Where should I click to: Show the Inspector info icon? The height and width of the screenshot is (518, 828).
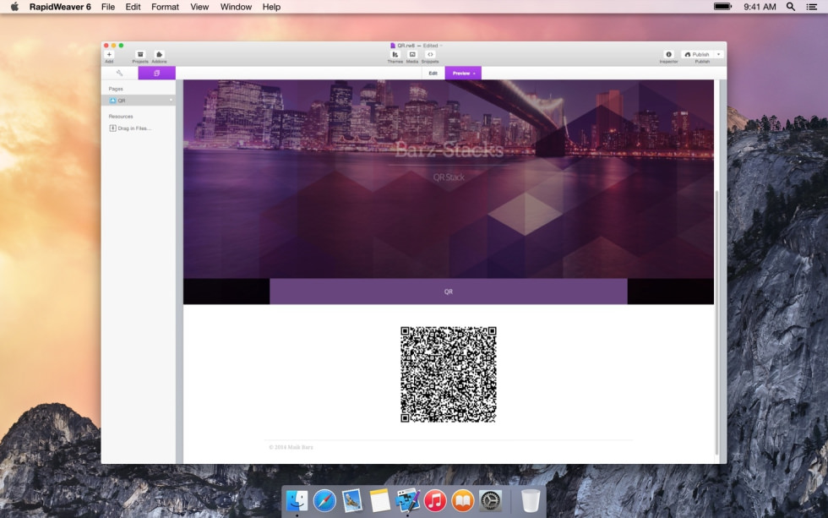tap(668, 54)
